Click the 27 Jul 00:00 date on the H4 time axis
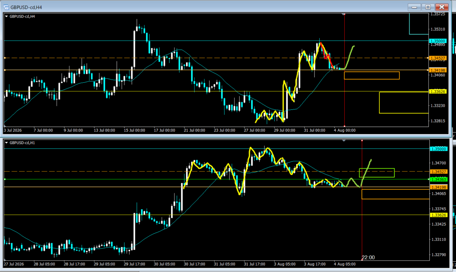 [254, 130]
